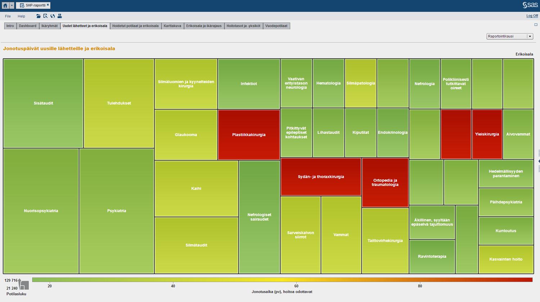Click the Glaukooma tile

(x=186, y=135)
